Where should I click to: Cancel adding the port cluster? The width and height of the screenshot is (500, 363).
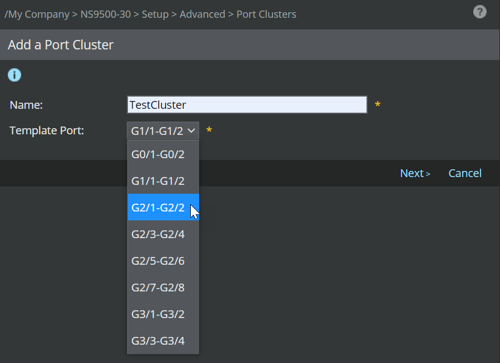click(465, 173)
